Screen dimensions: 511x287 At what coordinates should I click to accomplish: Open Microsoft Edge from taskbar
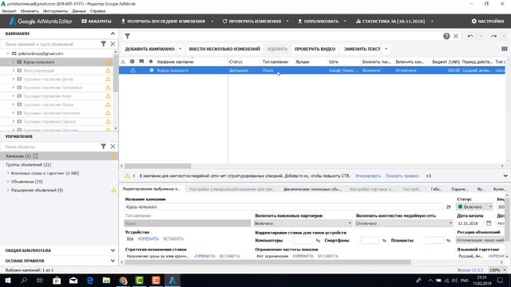tap(90, 280)
